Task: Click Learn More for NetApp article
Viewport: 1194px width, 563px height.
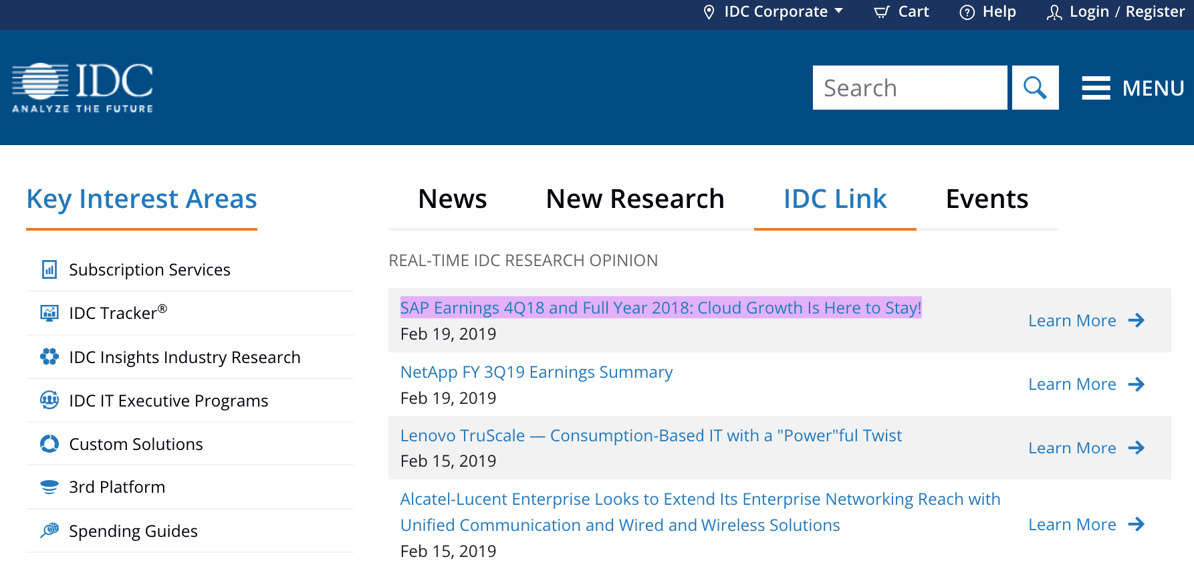Action: 1072,384
